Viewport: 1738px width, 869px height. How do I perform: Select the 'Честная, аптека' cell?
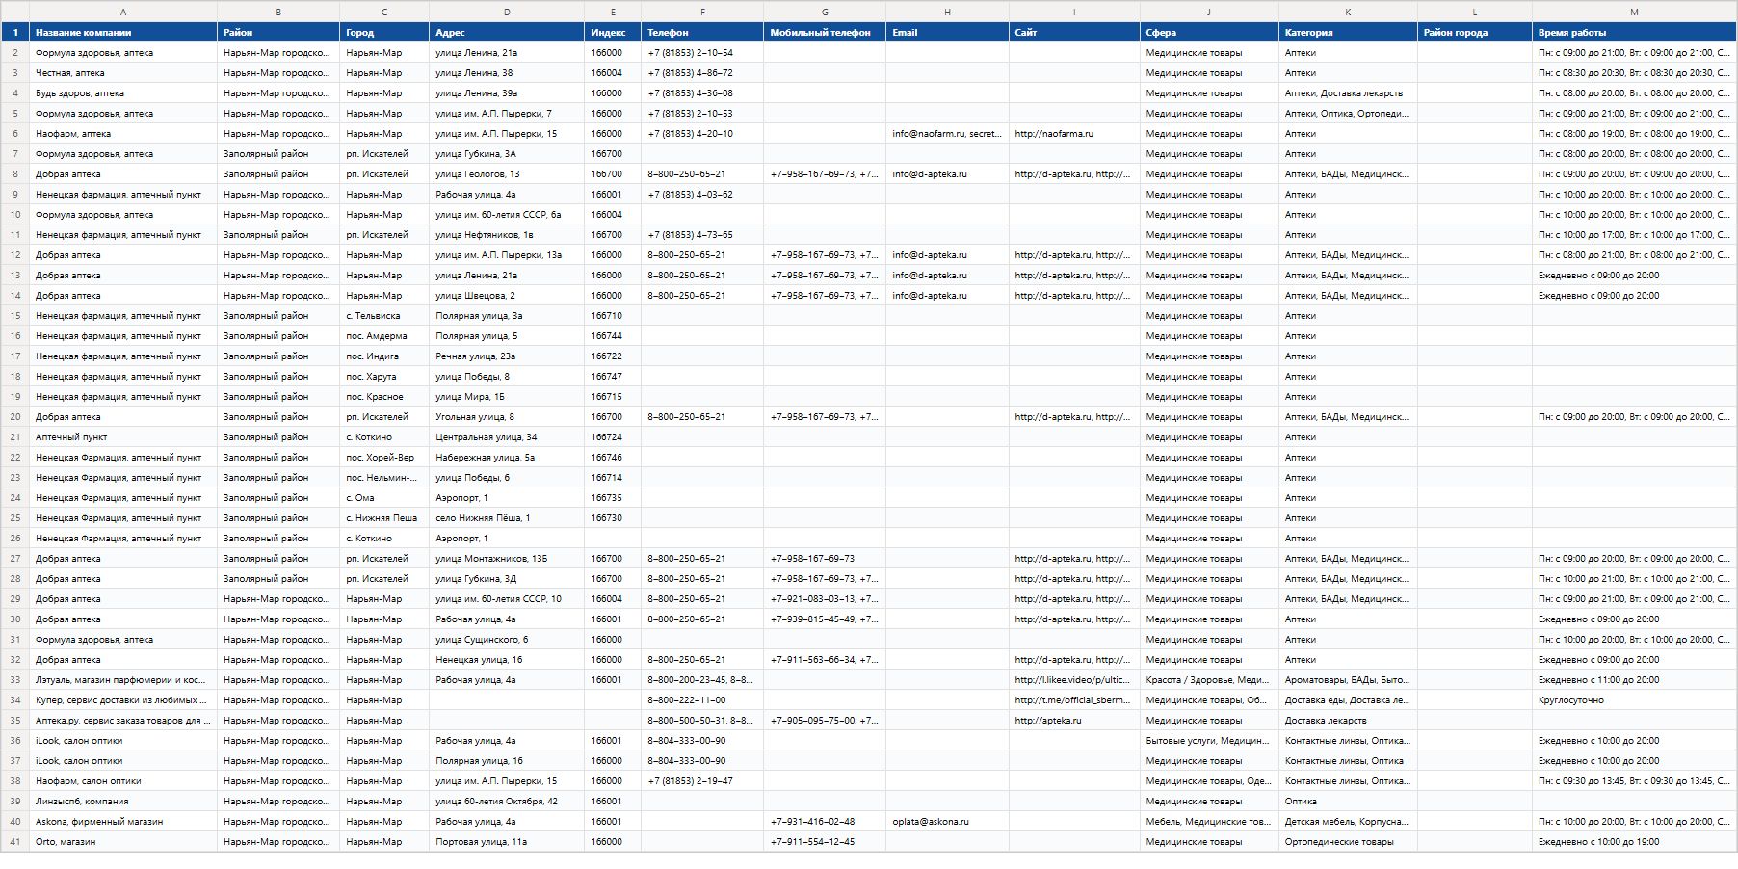coord(123,73)
